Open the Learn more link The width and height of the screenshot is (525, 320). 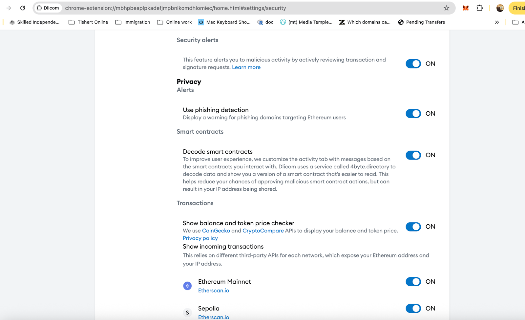(x=246, y=67)
